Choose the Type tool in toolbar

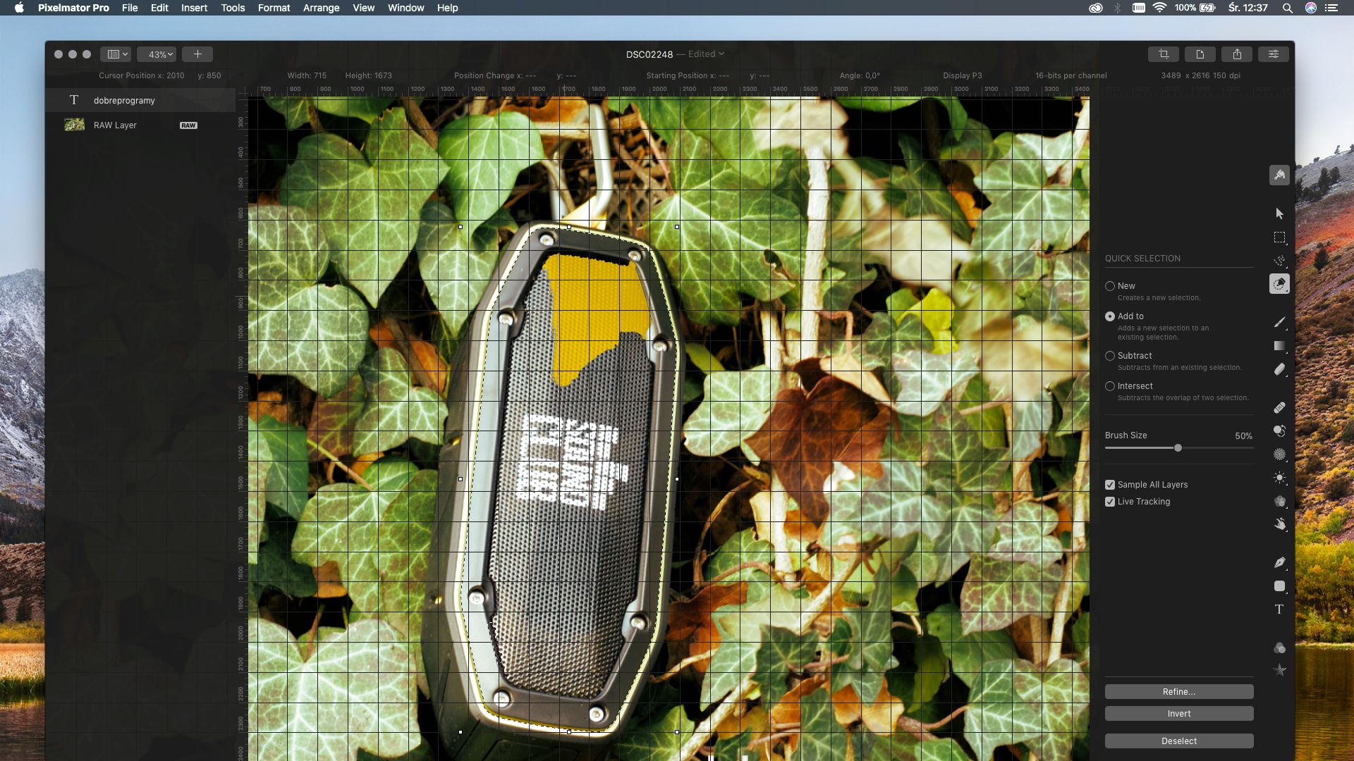[1279, 610]
